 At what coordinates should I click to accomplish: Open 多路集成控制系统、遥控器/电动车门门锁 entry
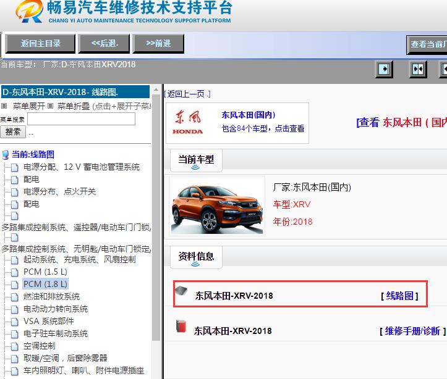pos(76,227)
